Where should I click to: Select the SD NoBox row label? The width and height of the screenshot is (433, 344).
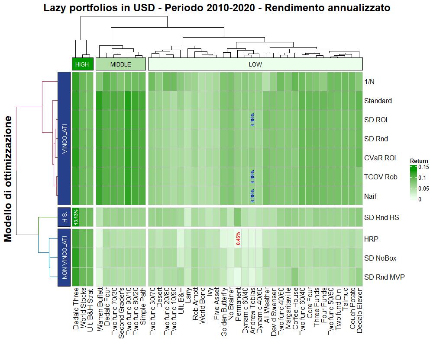tap(380, 258)
